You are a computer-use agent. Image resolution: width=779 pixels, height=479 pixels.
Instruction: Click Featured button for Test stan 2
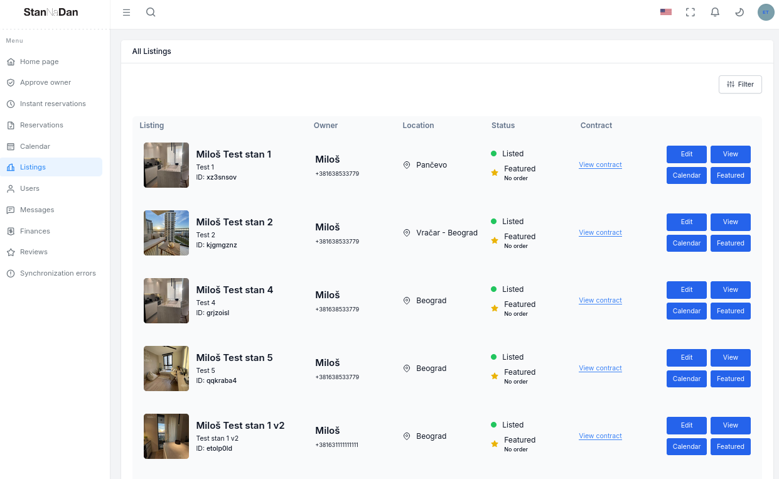731,243
